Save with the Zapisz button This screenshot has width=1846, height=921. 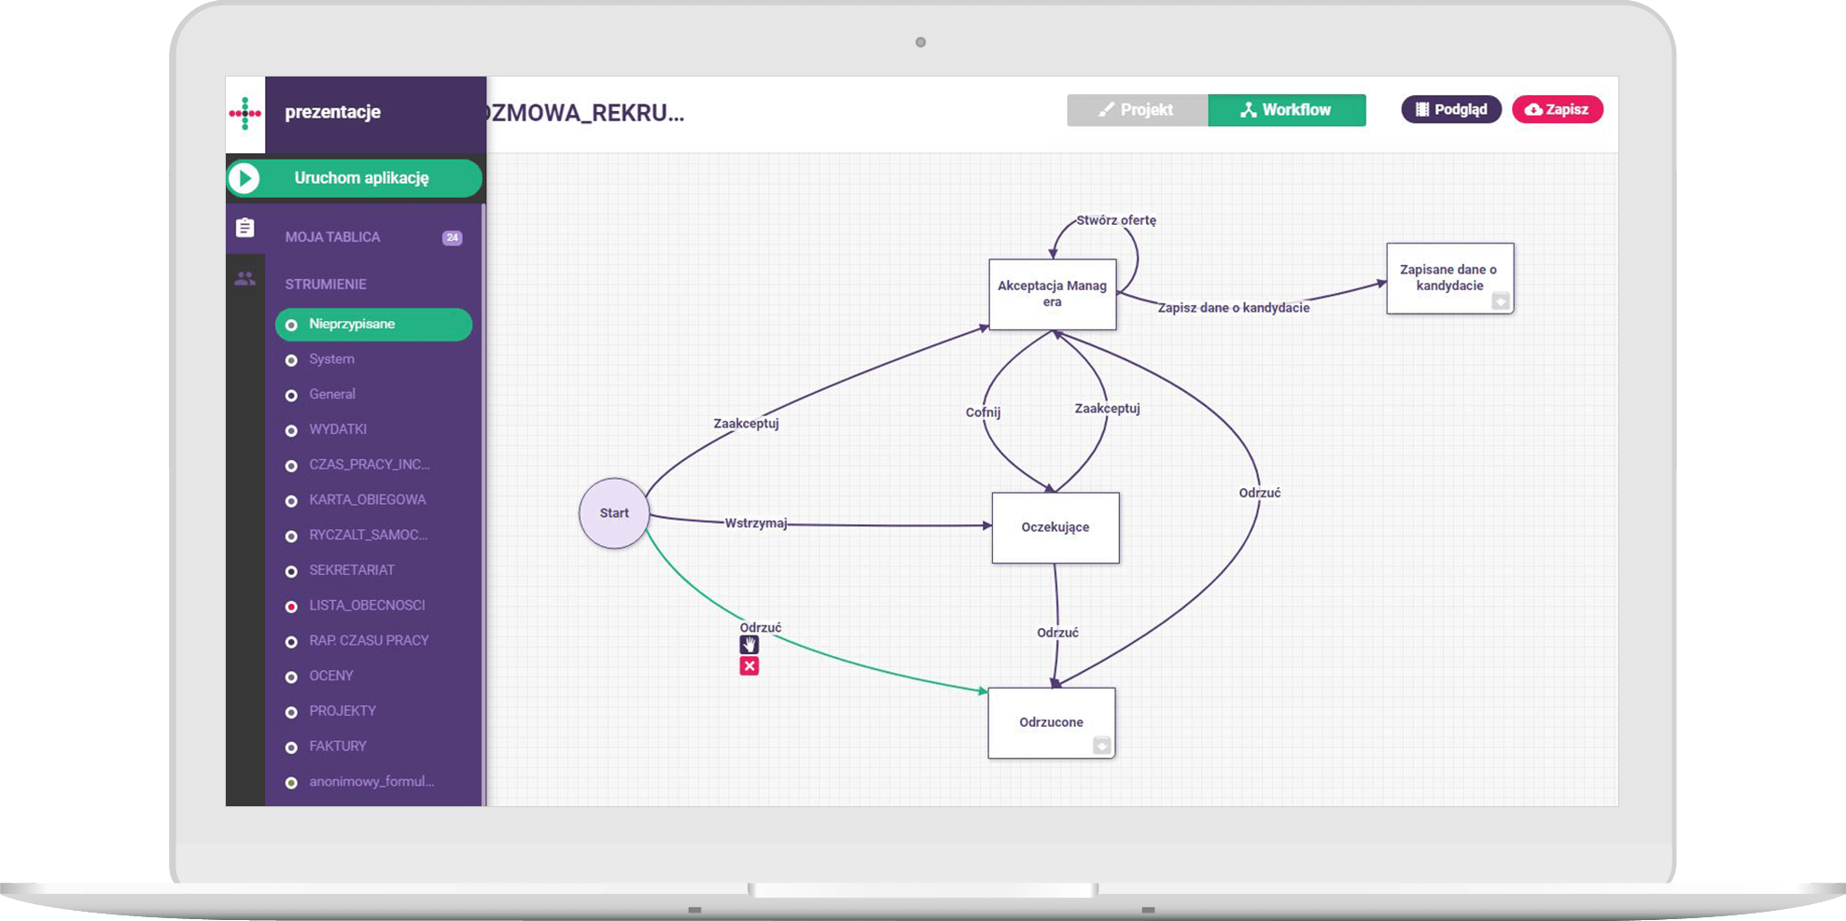(1557, 110)
